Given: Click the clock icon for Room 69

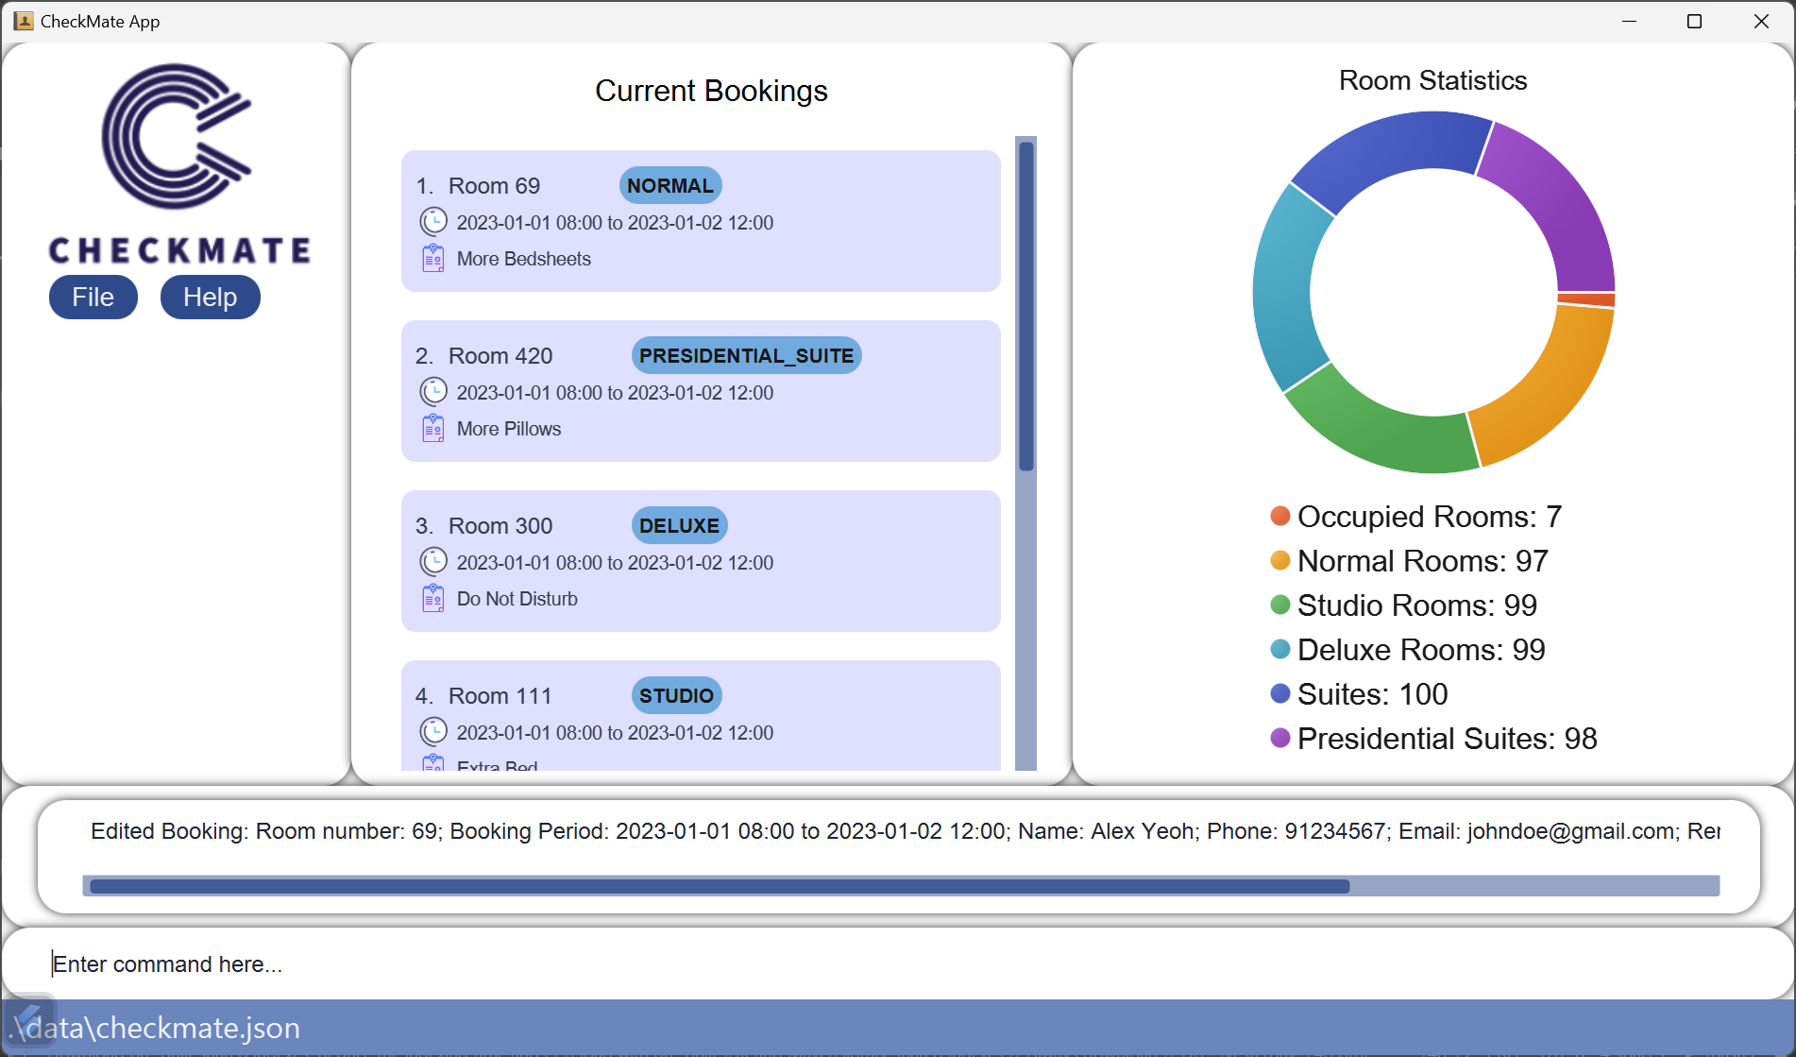Looking at the screenshot, I should coord(433,222).
